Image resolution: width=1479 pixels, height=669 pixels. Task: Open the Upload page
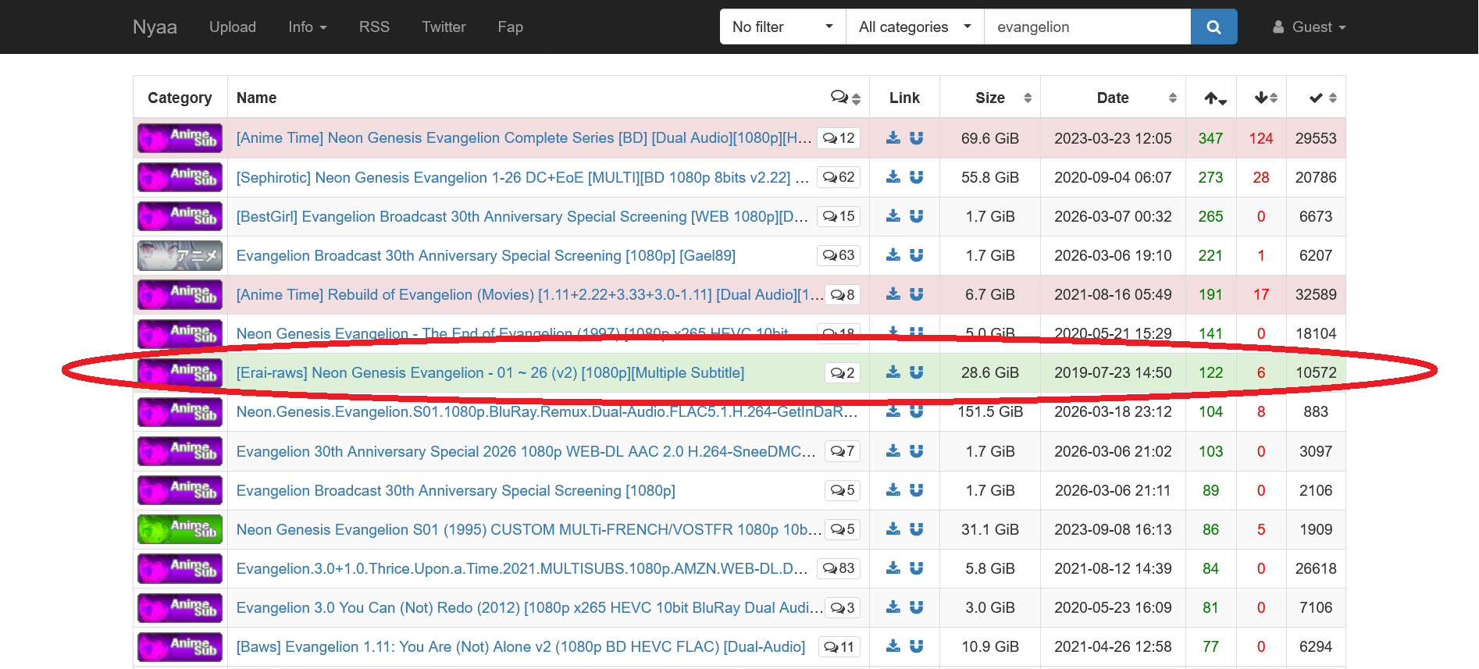point(233,27)
